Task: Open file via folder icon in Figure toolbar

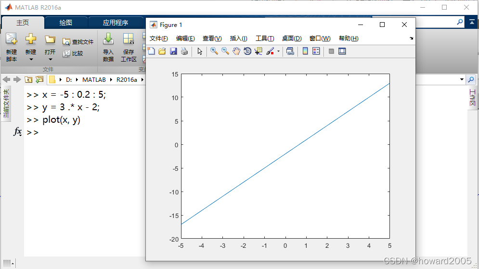Action: point(162,51)
